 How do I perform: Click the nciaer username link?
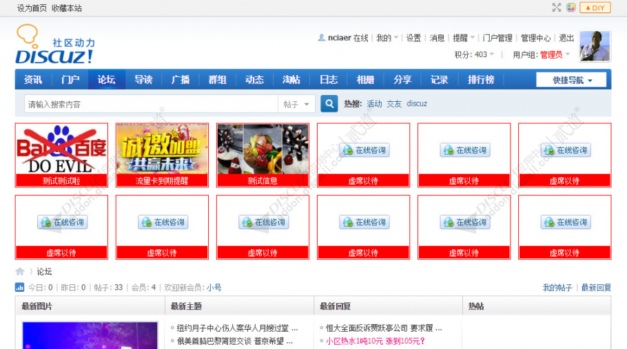340,38
